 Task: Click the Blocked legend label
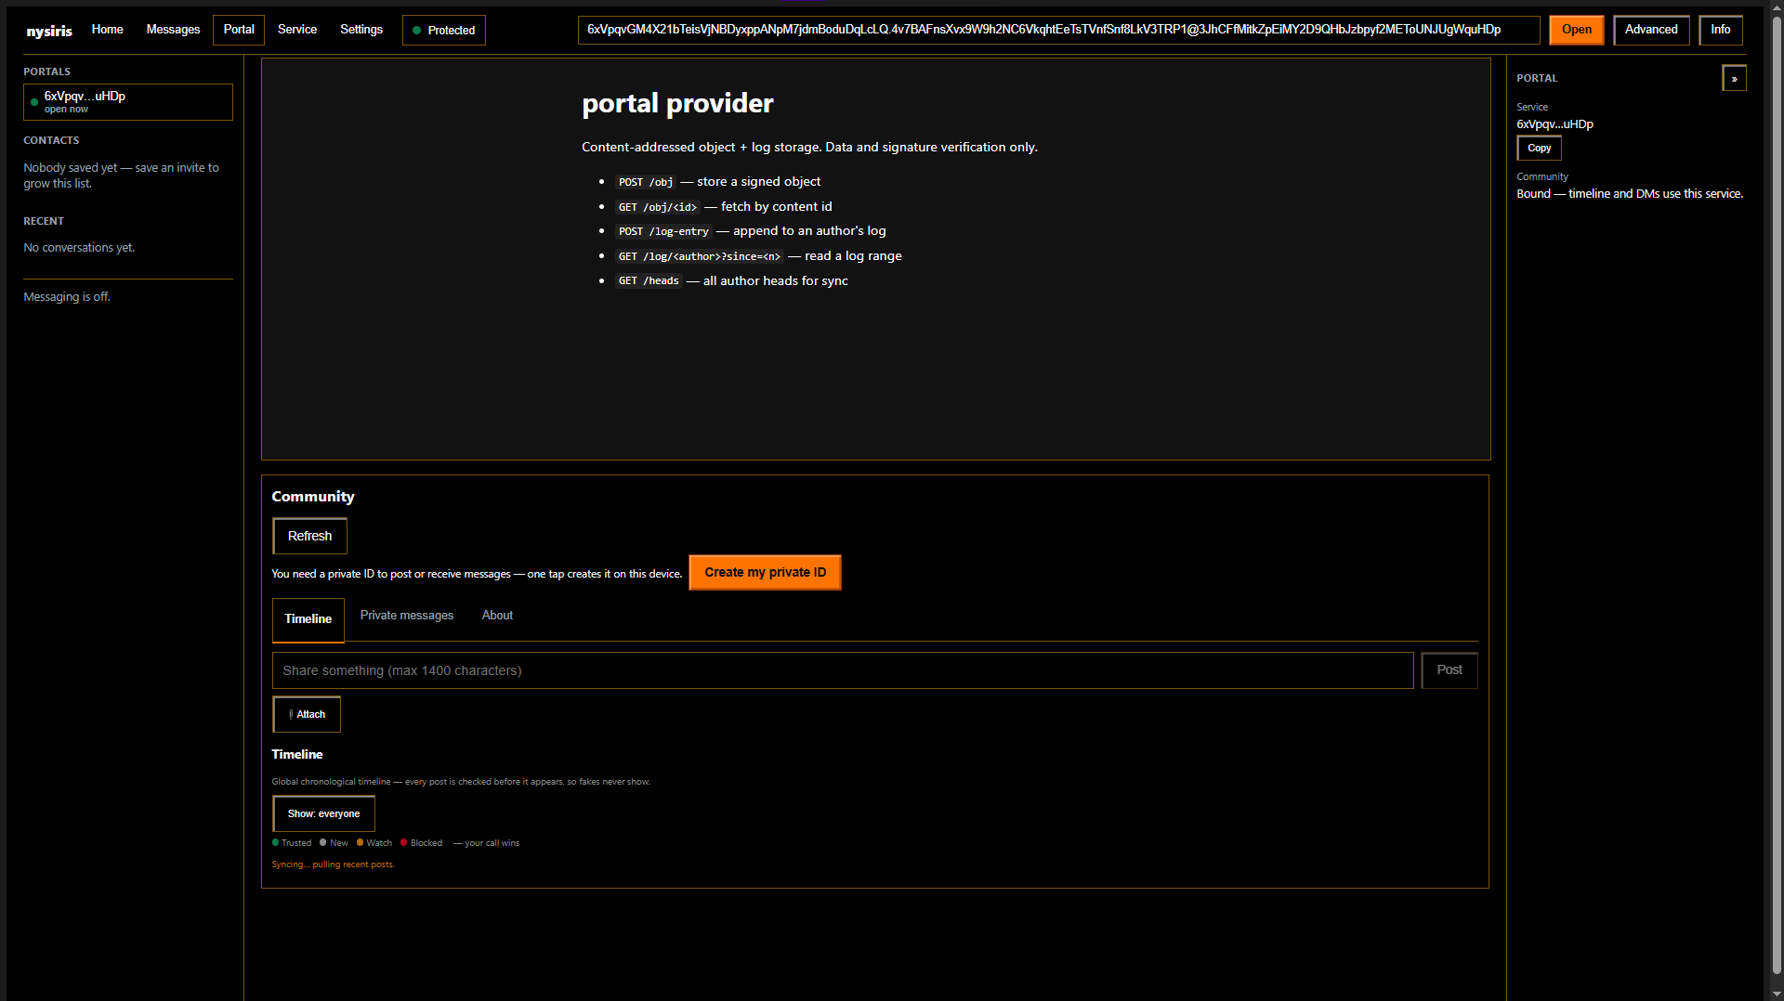coord(426,843)
